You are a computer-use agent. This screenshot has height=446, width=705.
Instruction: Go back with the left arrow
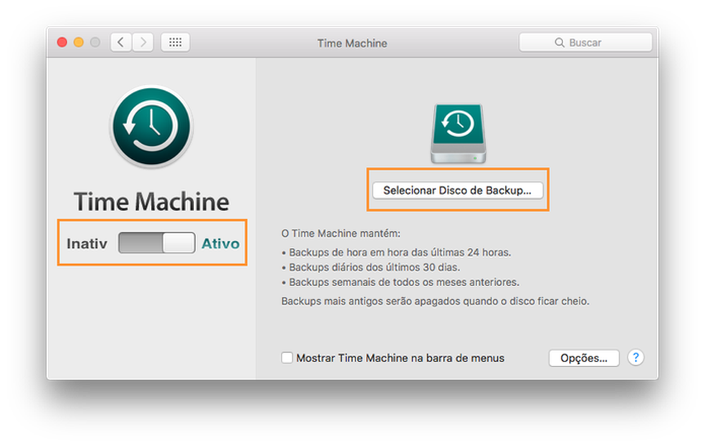pos(120,43)
